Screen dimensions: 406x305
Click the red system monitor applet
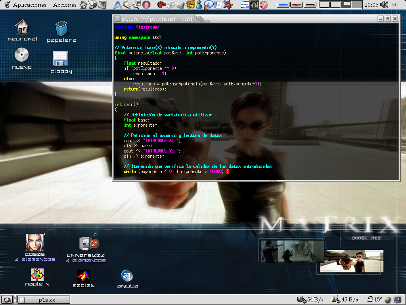pyautogui.click(x=296, y=5)
